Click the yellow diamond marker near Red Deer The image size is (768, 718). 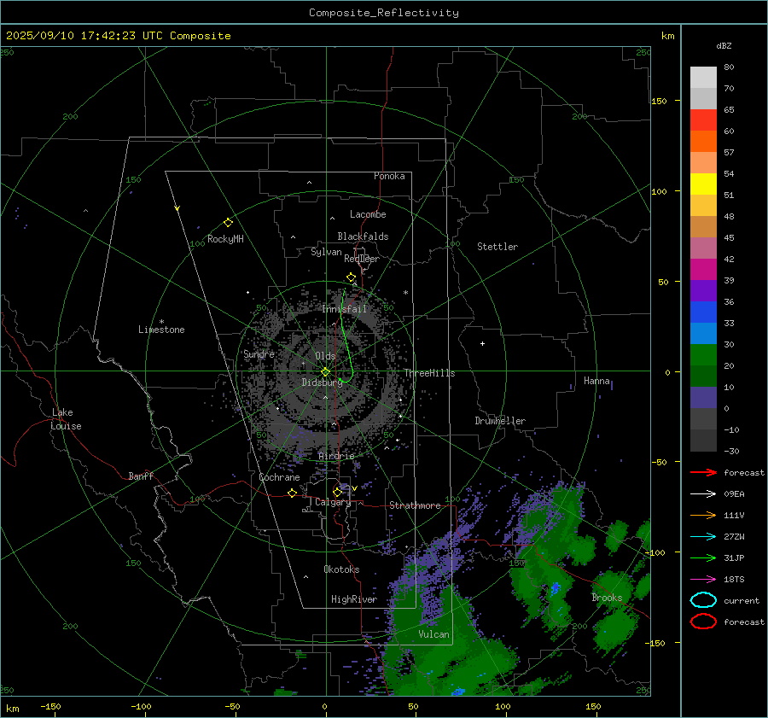351,277
